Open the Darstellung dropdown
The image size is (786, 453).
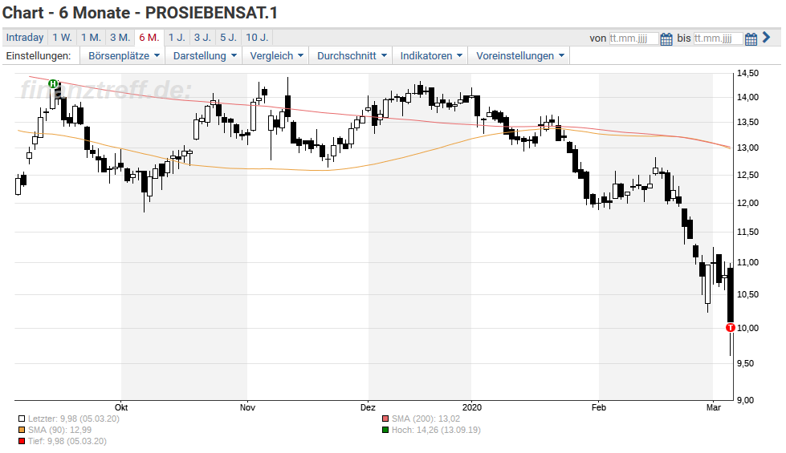coord(205,55)
